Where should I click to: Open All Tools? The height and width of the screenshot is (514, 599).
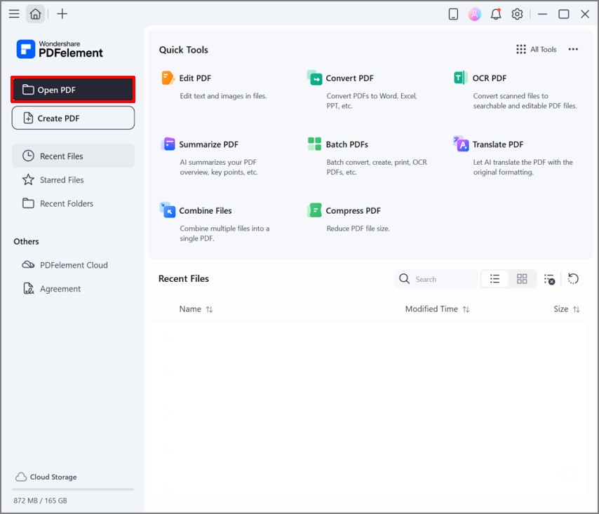[x=537, y=49]
